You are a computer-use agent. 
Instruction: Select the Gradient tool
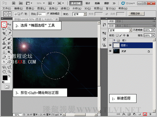click(9, 47)
